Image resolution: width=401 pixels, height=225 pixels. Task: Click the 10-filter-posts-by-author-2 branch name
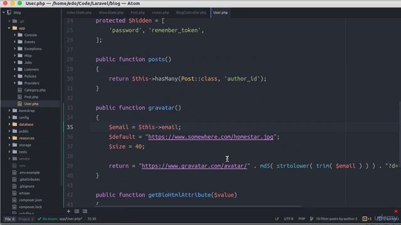click(x=336, y=219)
